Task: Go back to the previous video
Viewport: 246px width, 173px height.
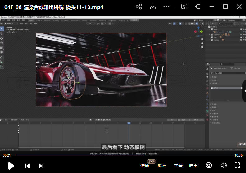Action: point(27,166)
